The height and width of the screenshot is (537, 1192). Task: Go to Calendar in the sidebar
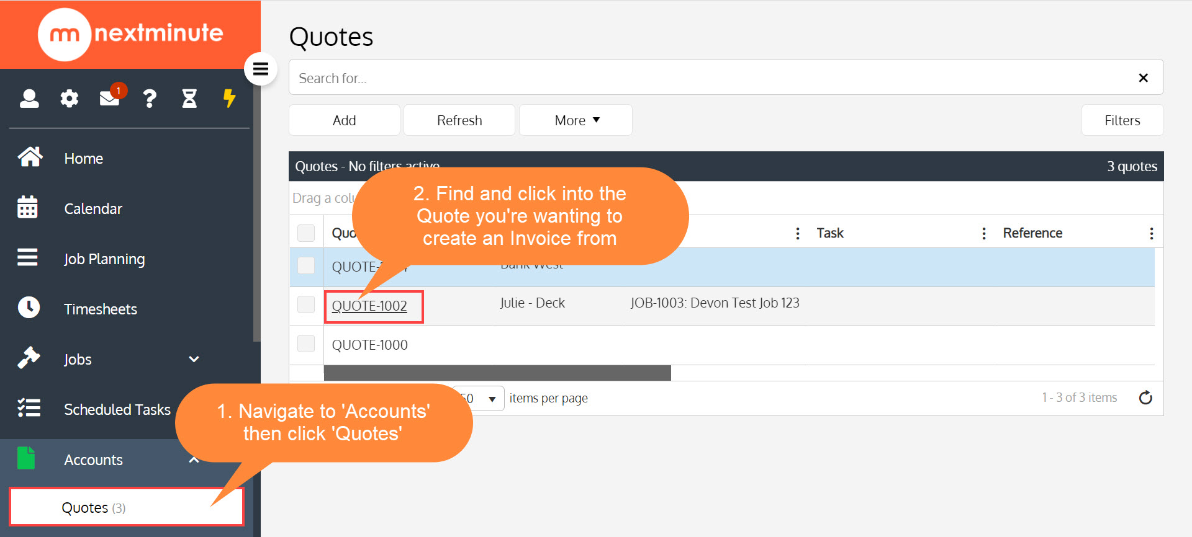[x=93, y=208]
